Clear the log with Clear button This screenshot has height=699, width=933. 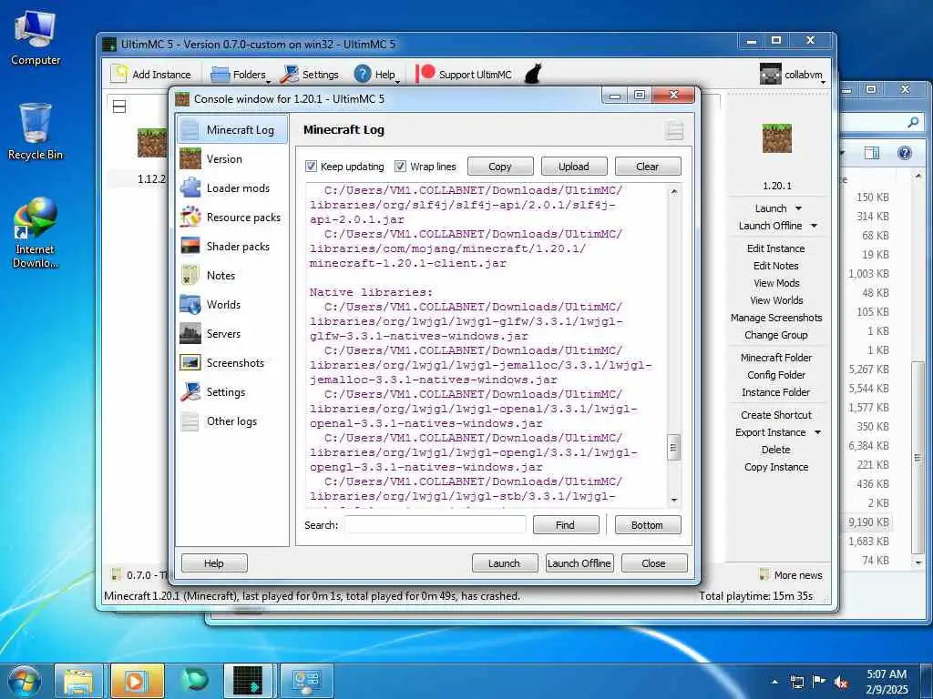648,167
